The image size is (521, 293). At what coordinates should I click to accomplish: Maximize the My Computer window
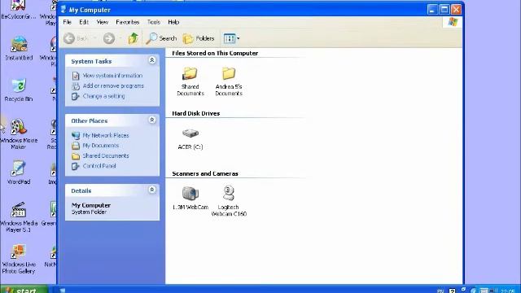pos(444,10)
